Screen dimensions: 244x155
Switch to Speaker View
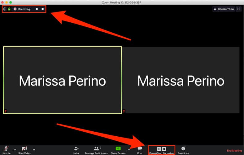click(x=224, y=9)
